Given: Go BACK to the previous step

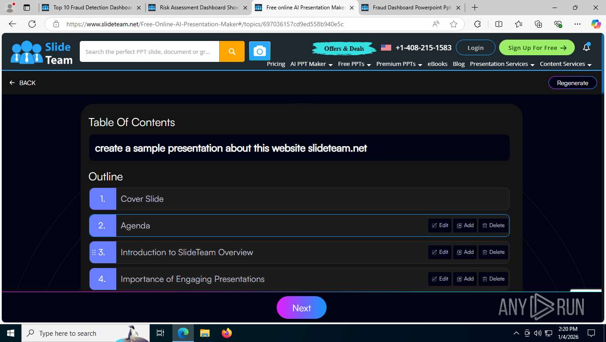Looking at the screenshot, I should tap(22, 83).
